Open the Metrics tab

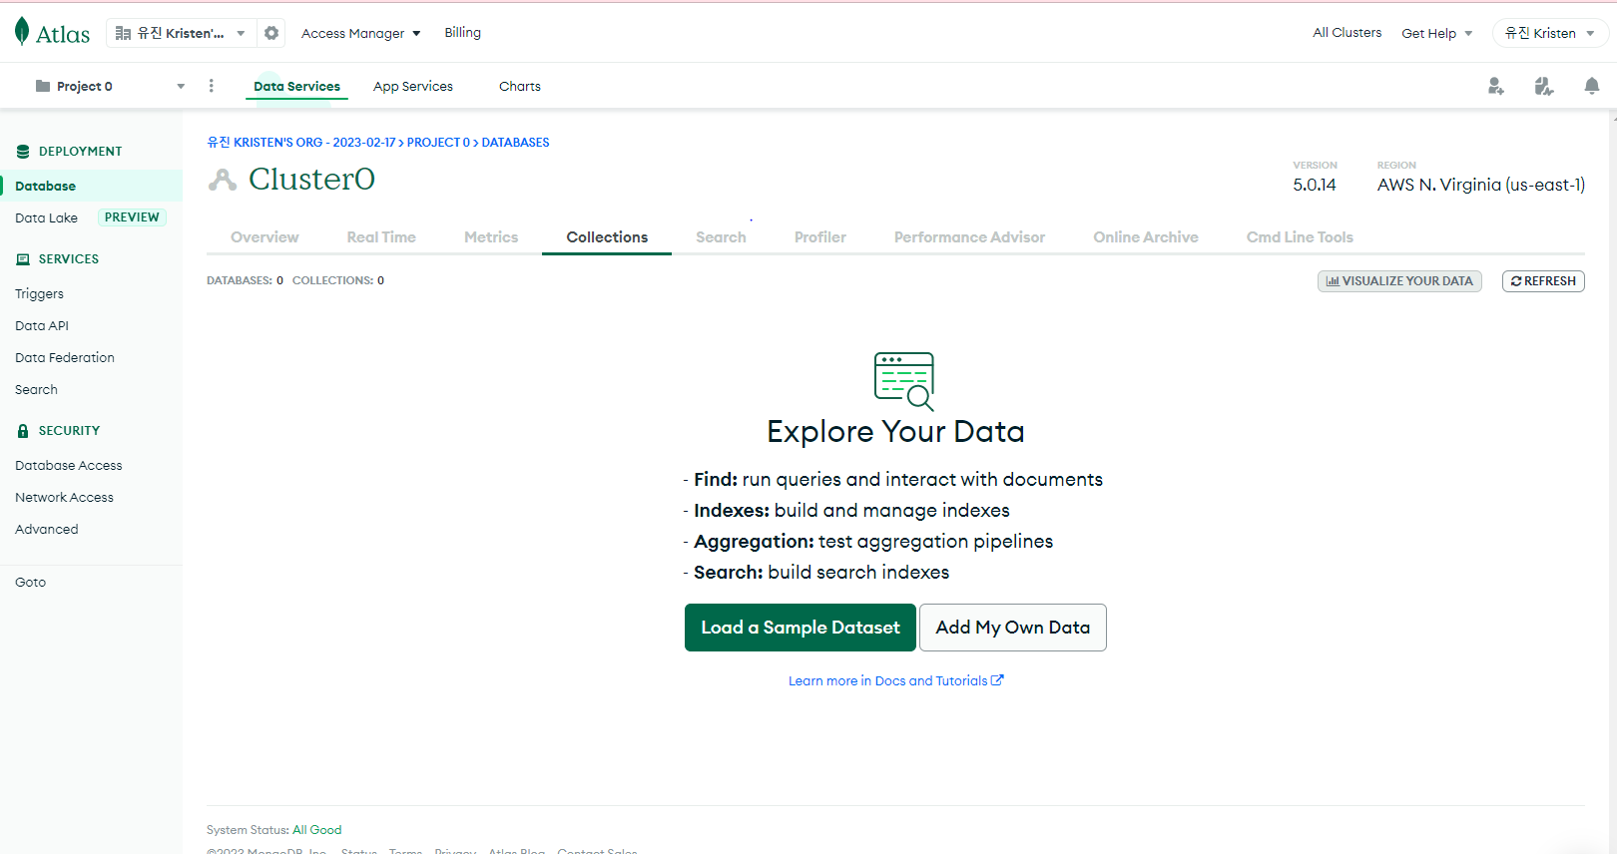(x=491, y=237)
